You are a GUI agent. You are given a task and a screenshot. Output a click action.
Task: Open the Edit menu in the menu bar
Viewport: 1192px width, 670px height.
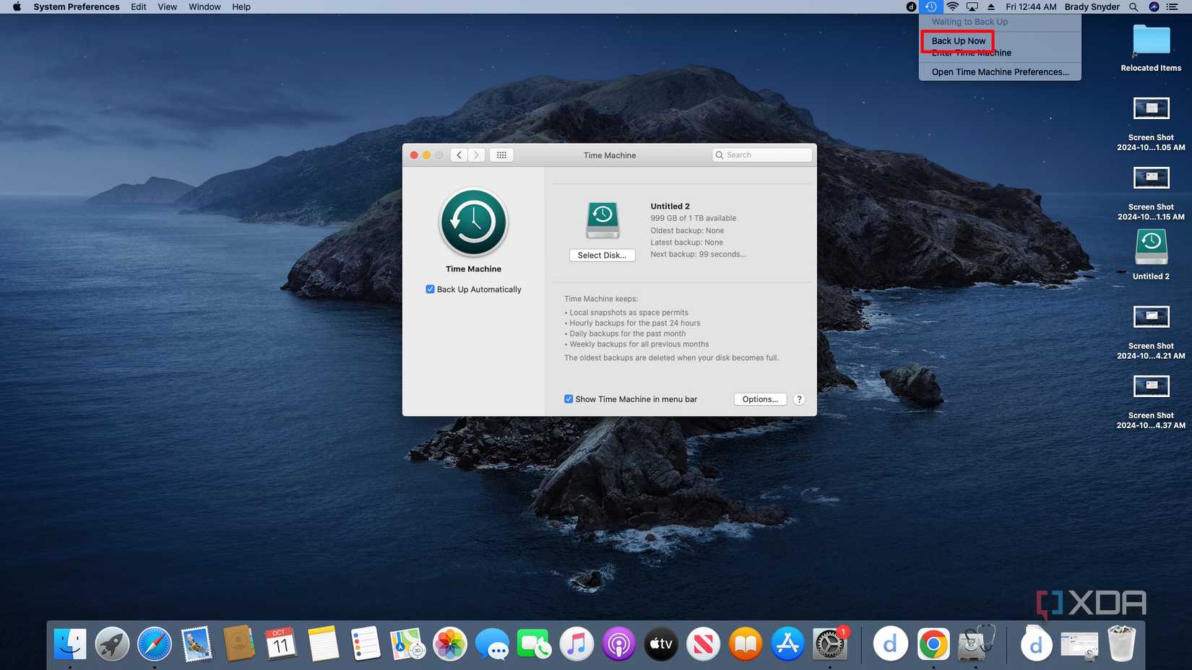[x=138, y=6]
